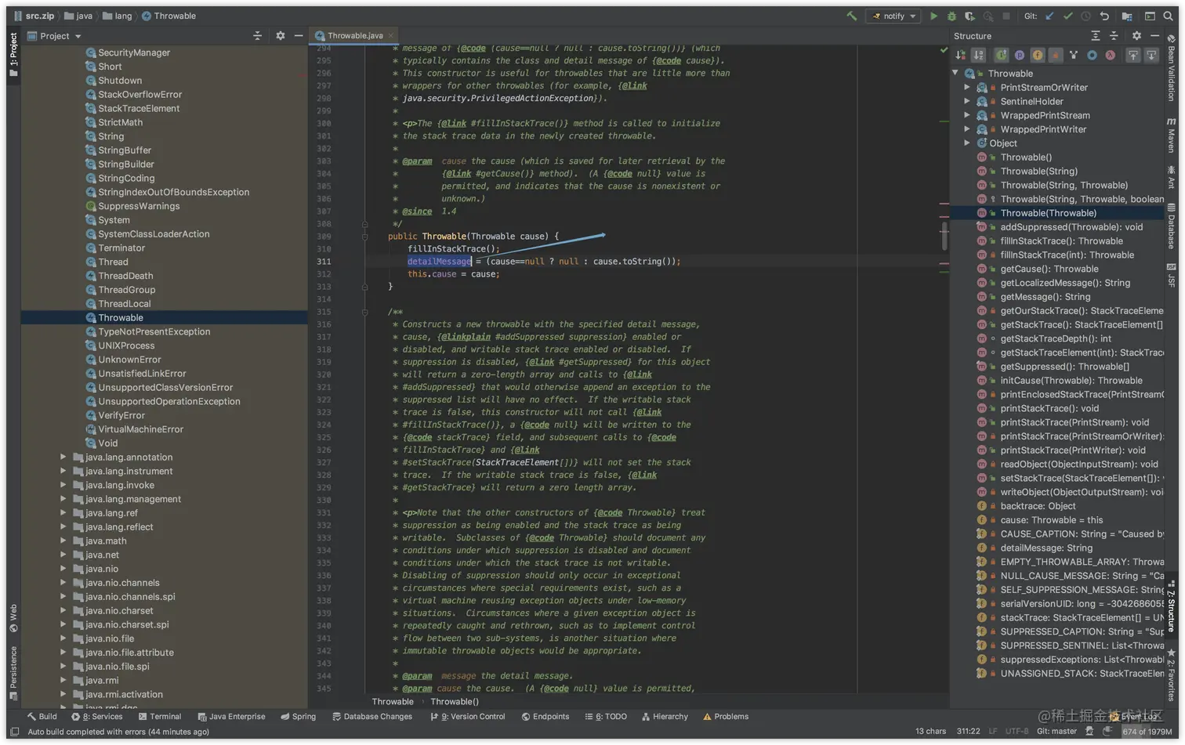The image size is (1185, 745).
Task: Click the Throwable() editor breadcrumb
Action: click(x=455, y=702)
